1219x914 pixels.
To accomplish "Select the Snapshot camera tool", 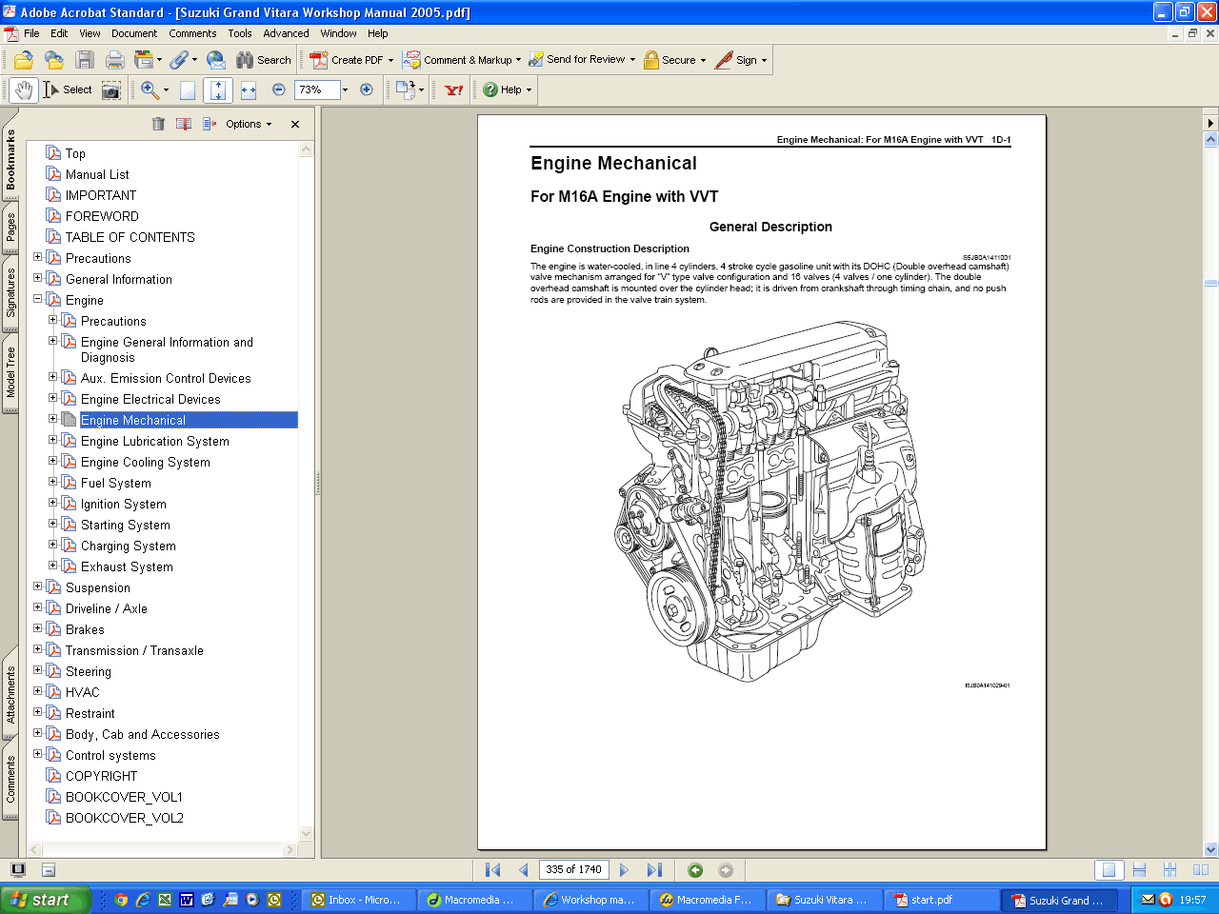I will coord(111,89).
